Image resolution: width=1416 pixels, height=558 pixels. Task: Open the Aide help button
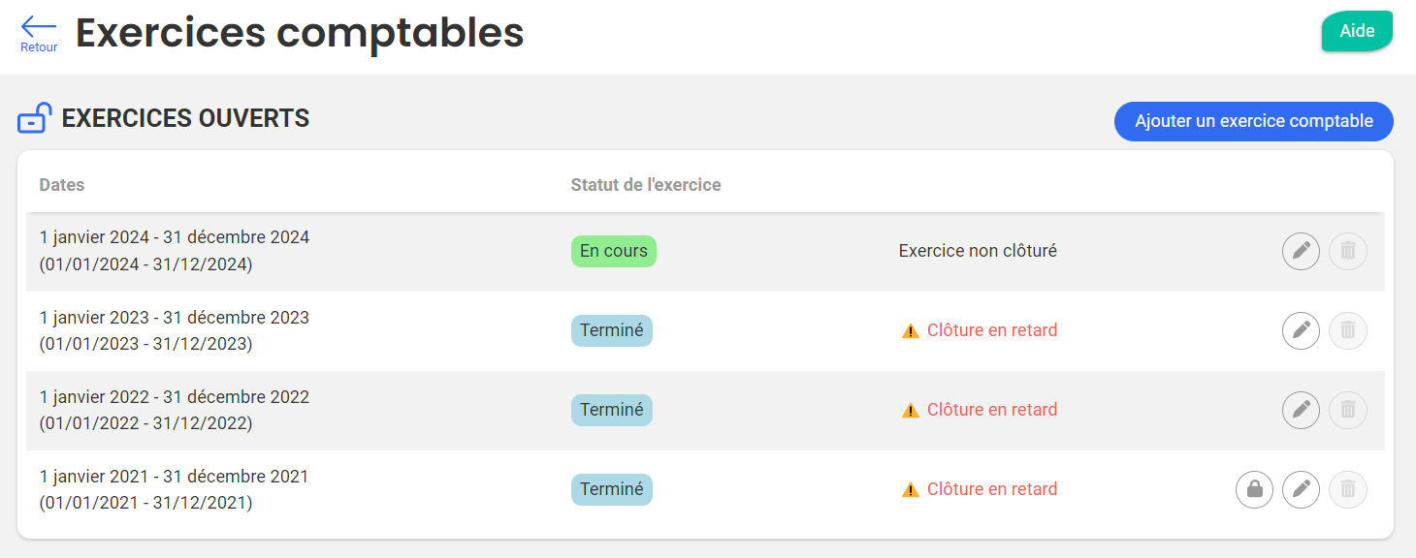coord(1357,31)
